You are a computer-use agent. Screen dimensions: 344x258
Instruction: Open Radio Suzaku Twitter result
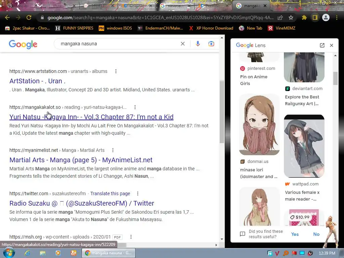(x=82, y=203)
